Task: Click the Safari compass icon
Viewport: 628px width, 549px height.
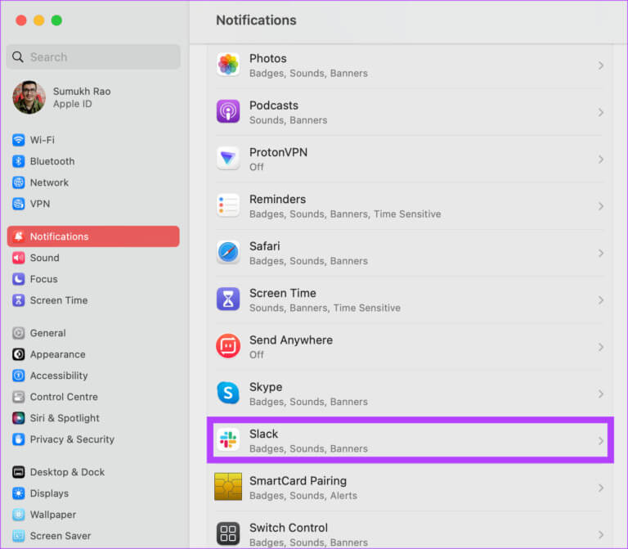Action: pyautogui.click(x=228, y=253)
